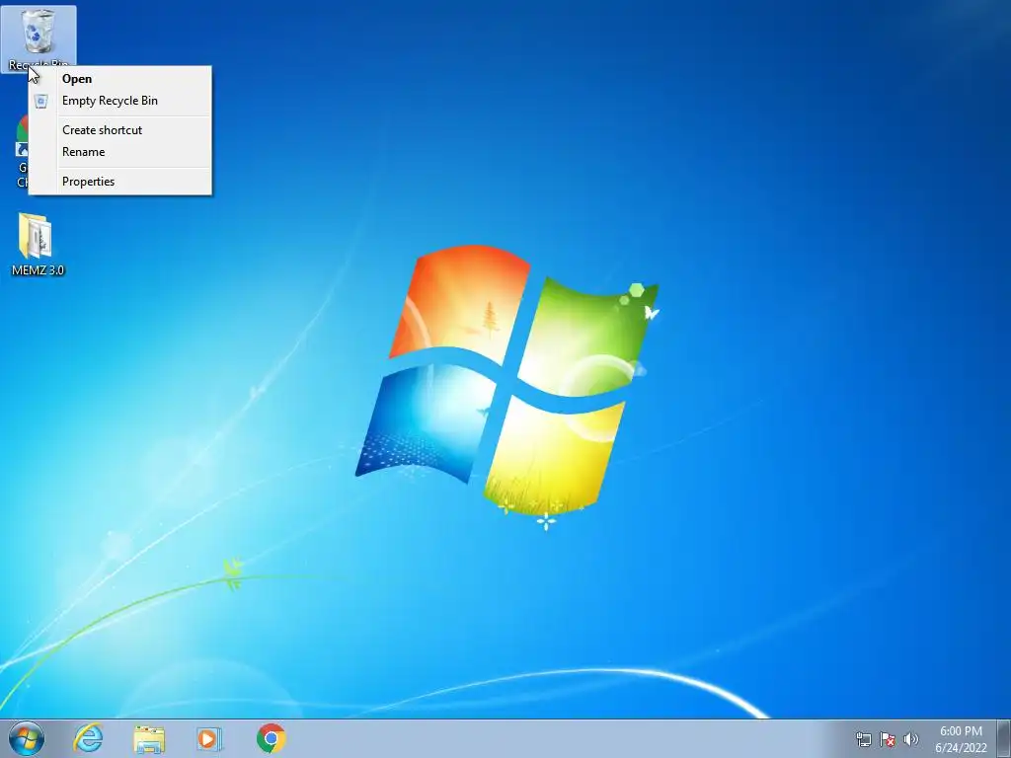This screenshot has width=1011, height=758.
Task: Open the Windows Start menu orb
Action: tap(27, 738)
